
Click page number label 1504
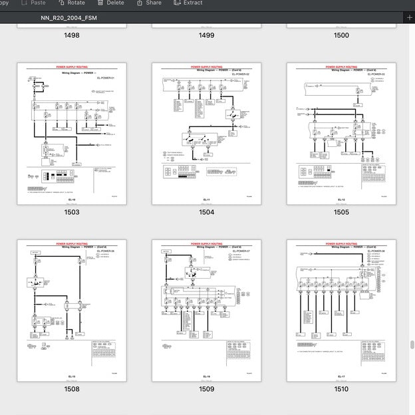(x=206, y=213)
